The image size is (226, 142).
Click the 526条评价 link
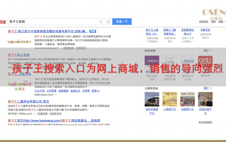56,114
